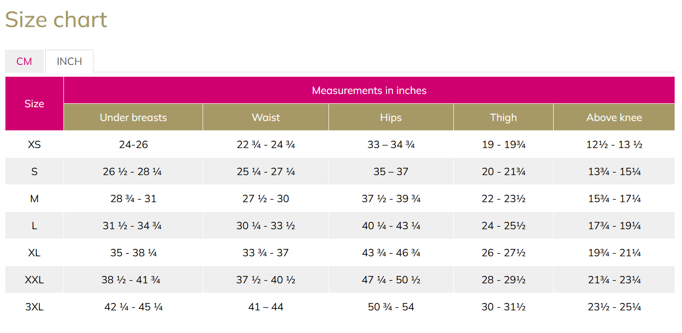682x333 pixels.
Task: Click the Under breasts column header
Action: [x=133, y=118]
